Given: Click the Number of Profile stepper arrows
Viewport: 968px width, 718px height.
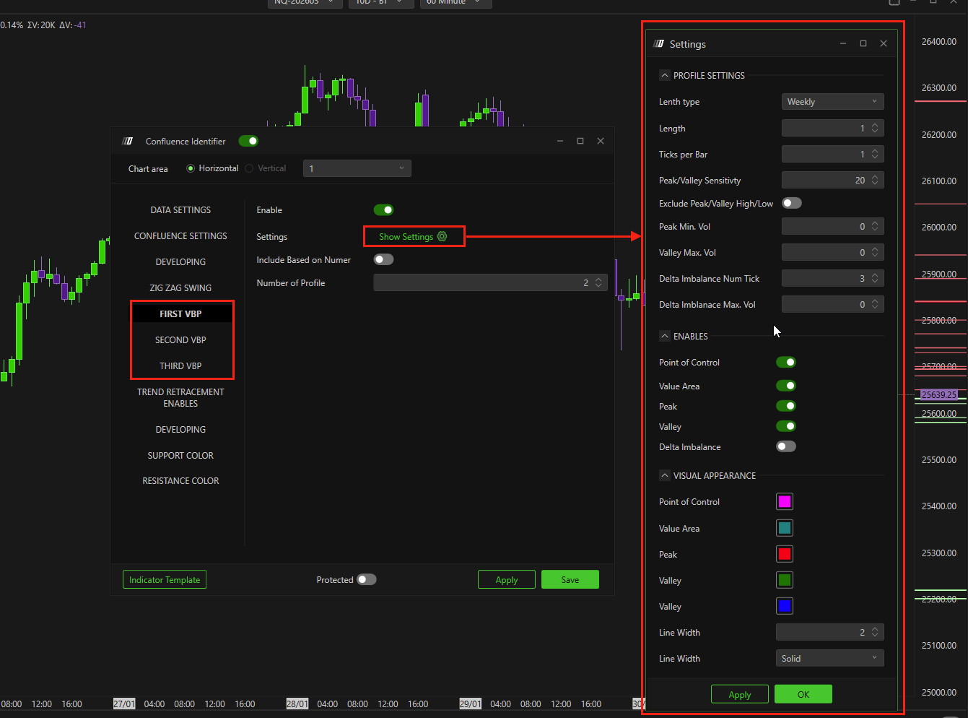Looking at the screenshot, I should tap(598, 283).
